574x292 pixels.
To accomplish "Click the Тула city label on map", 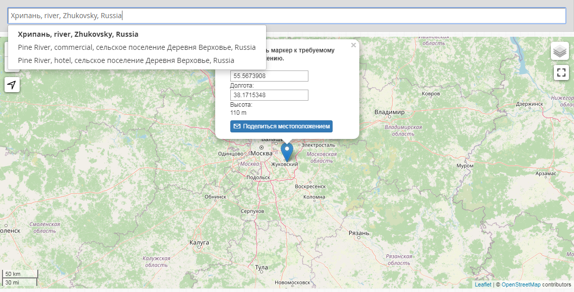I will (262, 267).
